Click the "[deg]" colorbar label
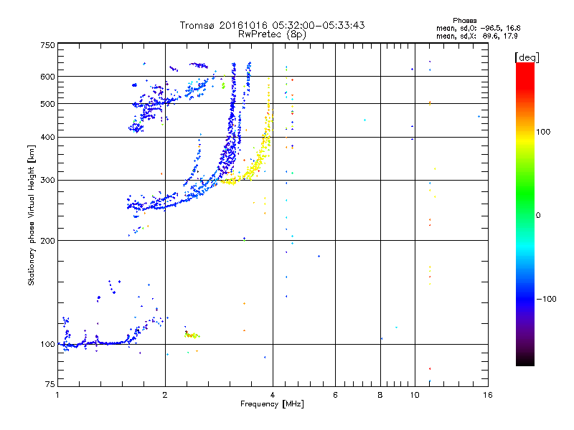Image resolution: width=574 pixels, height=430 pixels. 527,57
